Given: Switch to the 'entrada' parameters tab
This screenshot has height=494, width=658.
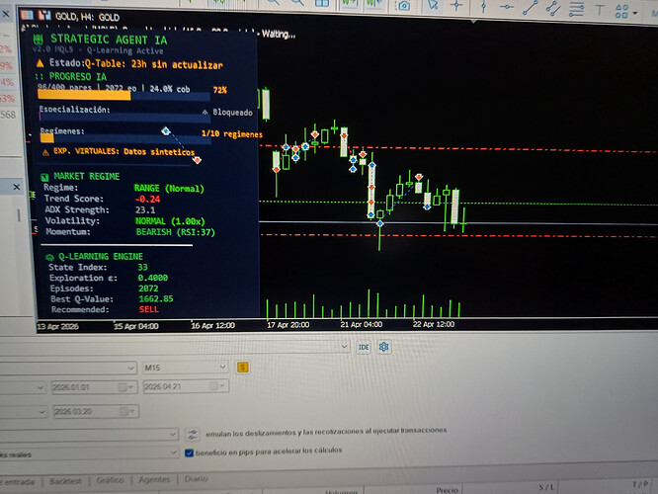Looking at the screenshot, I should click(19, 482).
